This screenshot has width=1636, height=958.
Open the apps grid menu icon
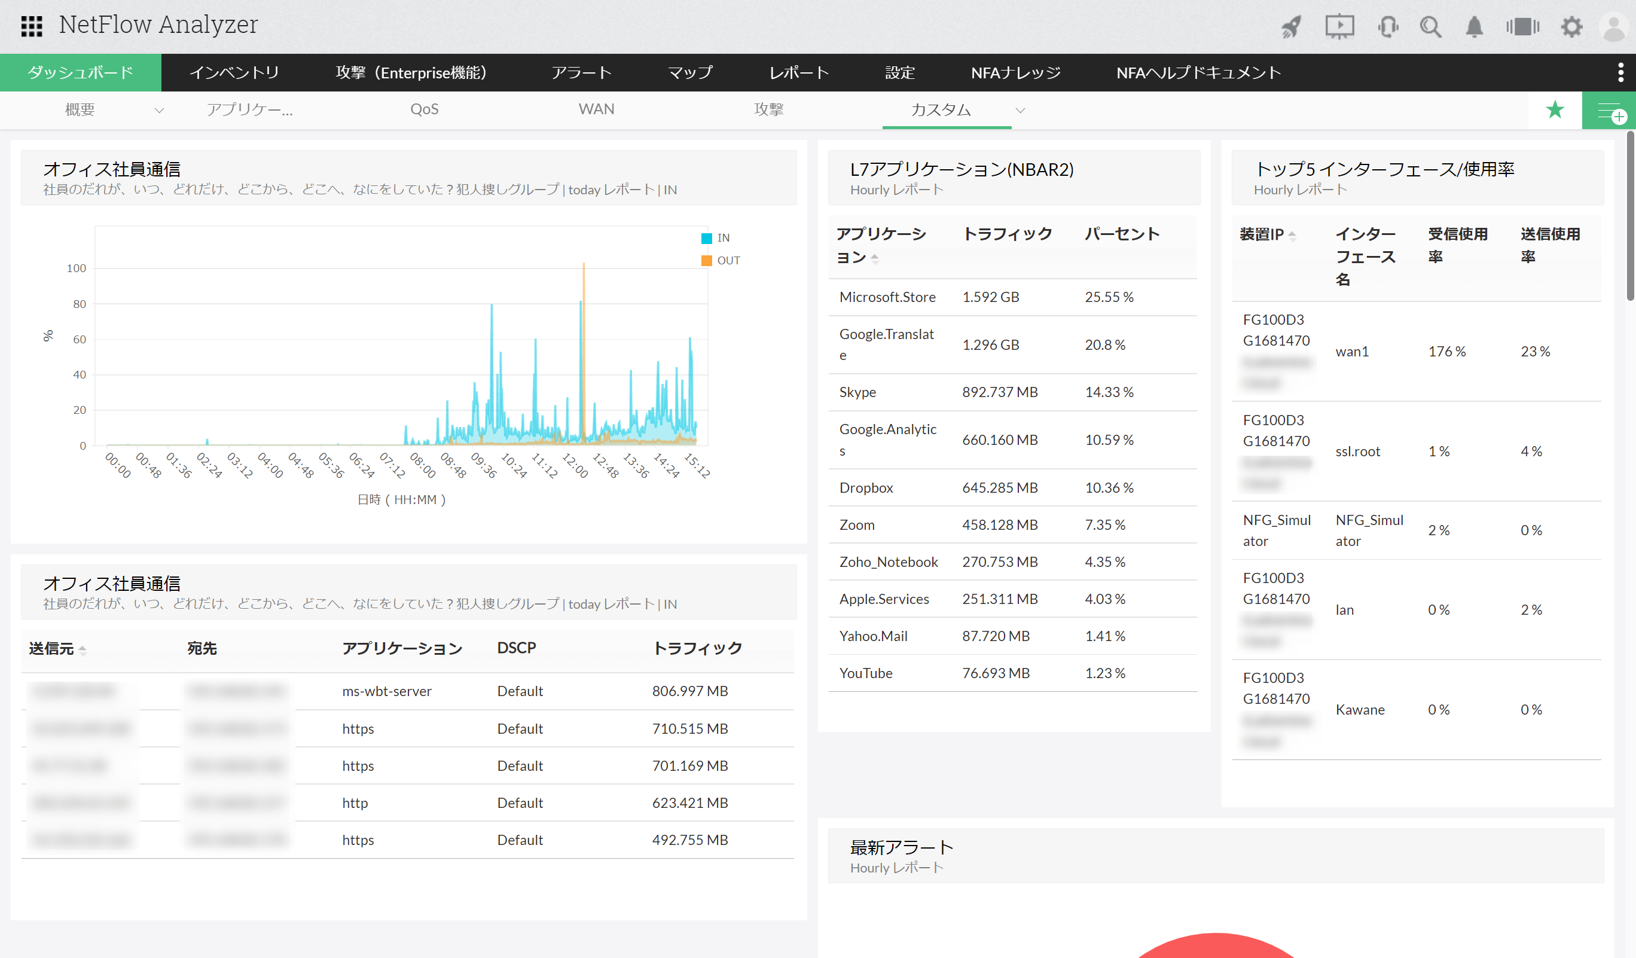(x=31, y=26)
